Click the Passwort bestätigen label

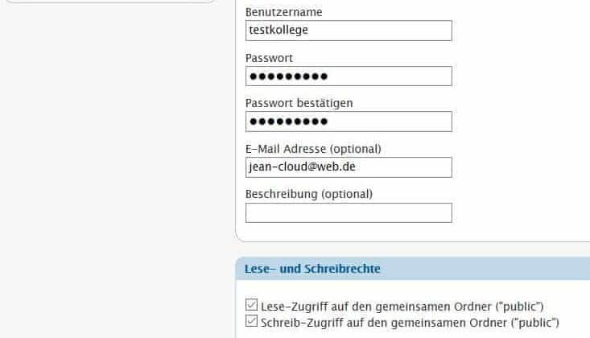[299, 103]
